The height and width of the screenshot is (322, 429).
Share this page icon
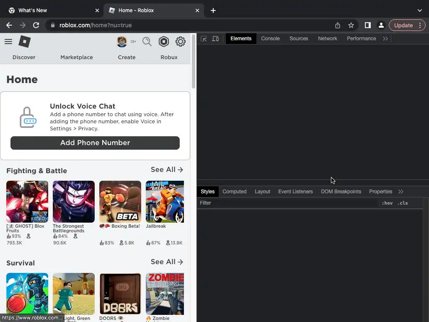pos(338,25)
